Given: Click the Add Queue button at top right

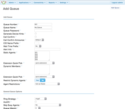Looking at the screenshot, I should click(x=115, y=8).
